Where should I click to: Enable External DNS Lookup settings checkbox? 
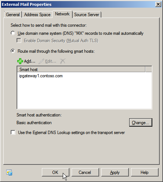(13, 133)
